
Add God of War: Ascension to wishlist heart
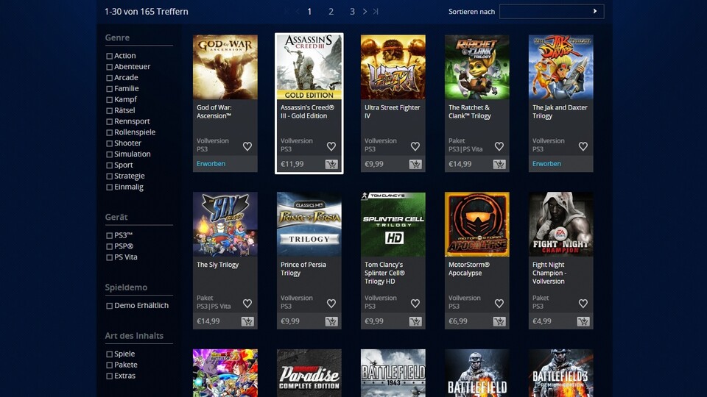click(247, 146)
